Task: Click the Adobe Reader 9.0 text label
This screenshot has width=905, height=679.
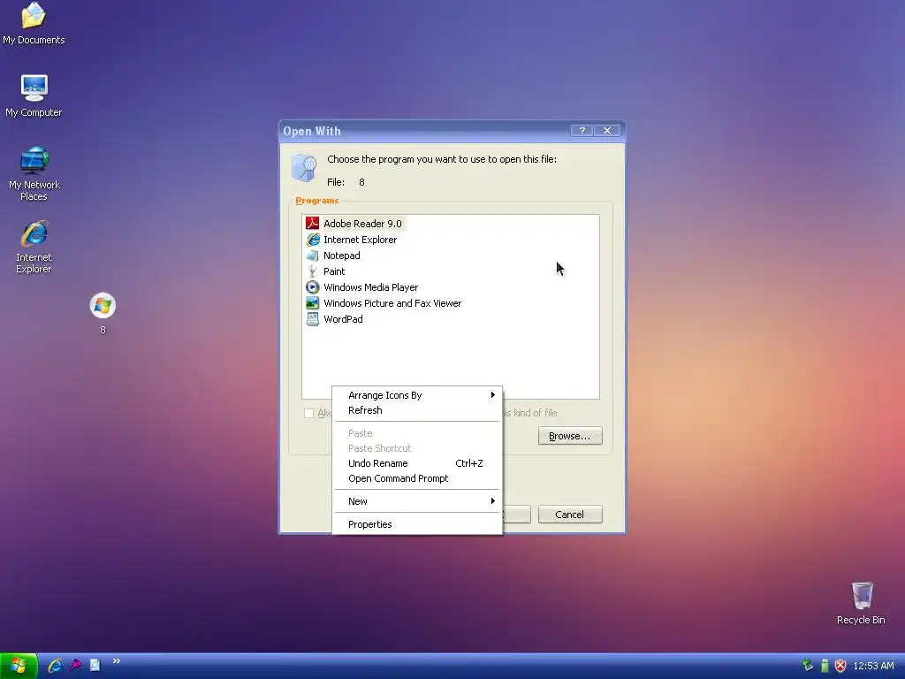Action: coord(362,224)
